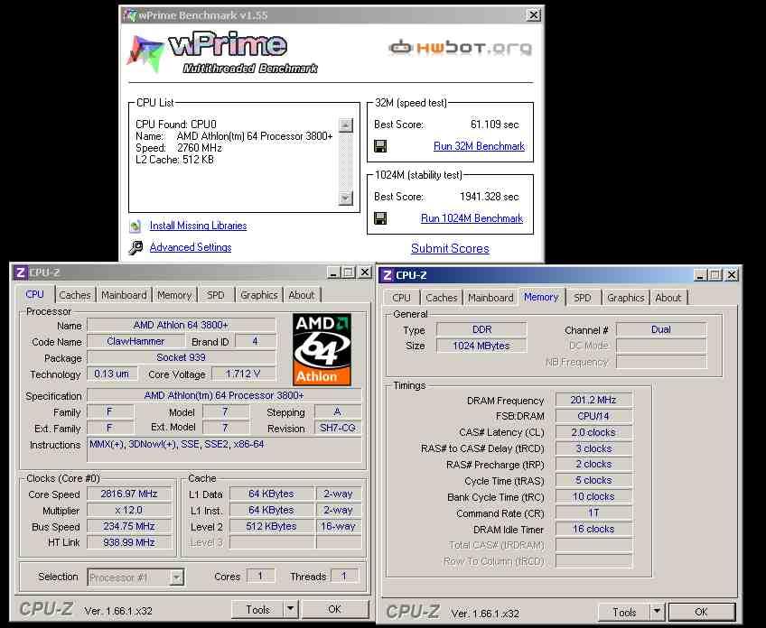Select the Memory tab in right CPU-Z window
The image size is (766, 628).
(541, 297)
